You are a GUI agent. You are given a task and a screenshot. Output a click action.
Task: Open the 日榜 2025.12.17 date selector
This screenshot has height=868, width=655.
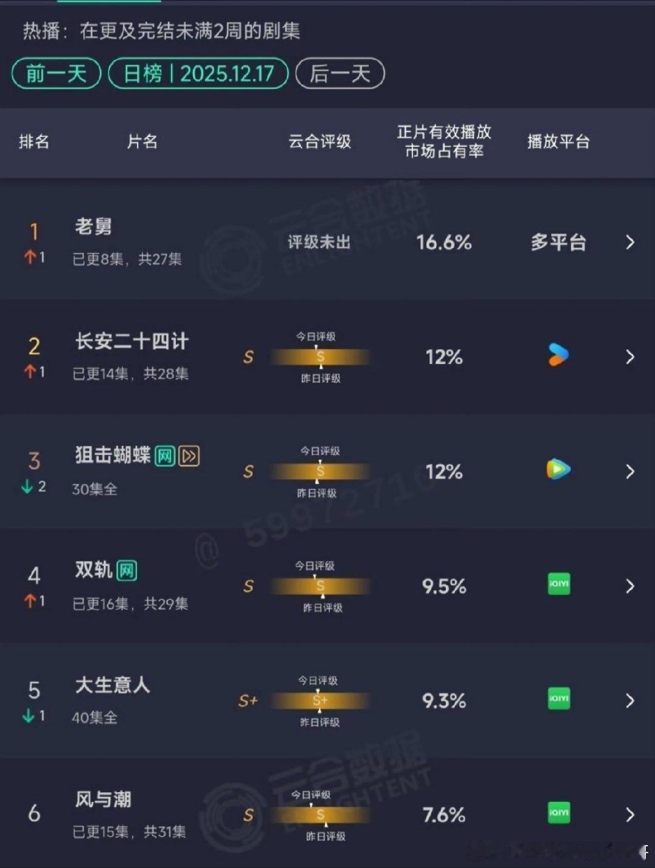coord(198,73)
